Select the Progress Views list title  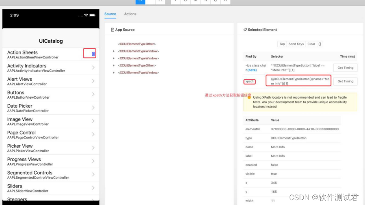[24, 160]
